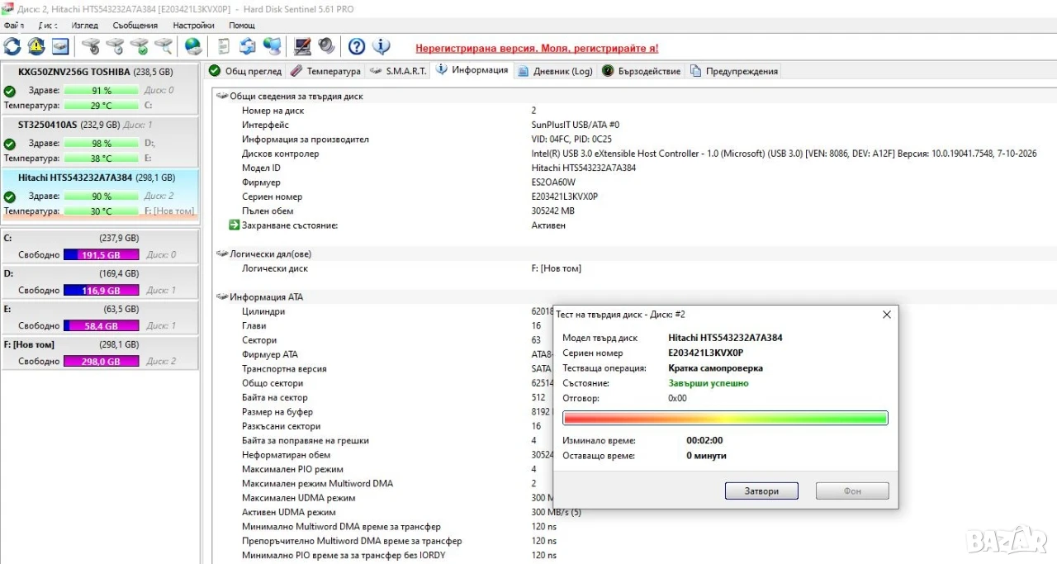Switch to the Общ преглед tab
Screen dimensions: 1057x564
[x=245, y=71]
